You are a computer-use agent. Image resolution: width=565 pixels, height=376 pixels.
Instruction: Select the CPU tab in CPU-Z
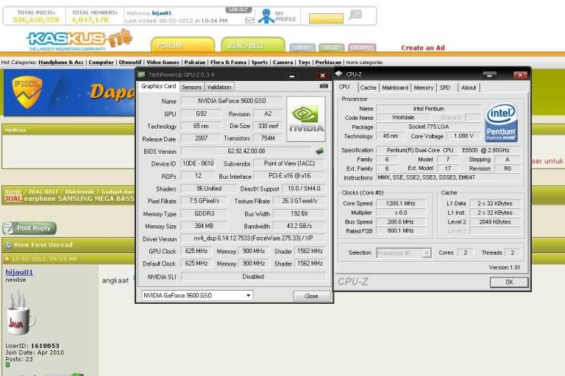click(344, 87)
